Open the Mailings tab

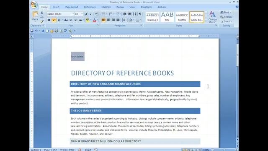pos(106,7)
